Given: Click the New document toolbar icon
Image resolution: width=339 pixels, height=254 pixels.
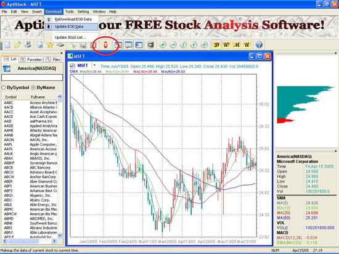Looking at the screenshot, I should pos(7,45).
